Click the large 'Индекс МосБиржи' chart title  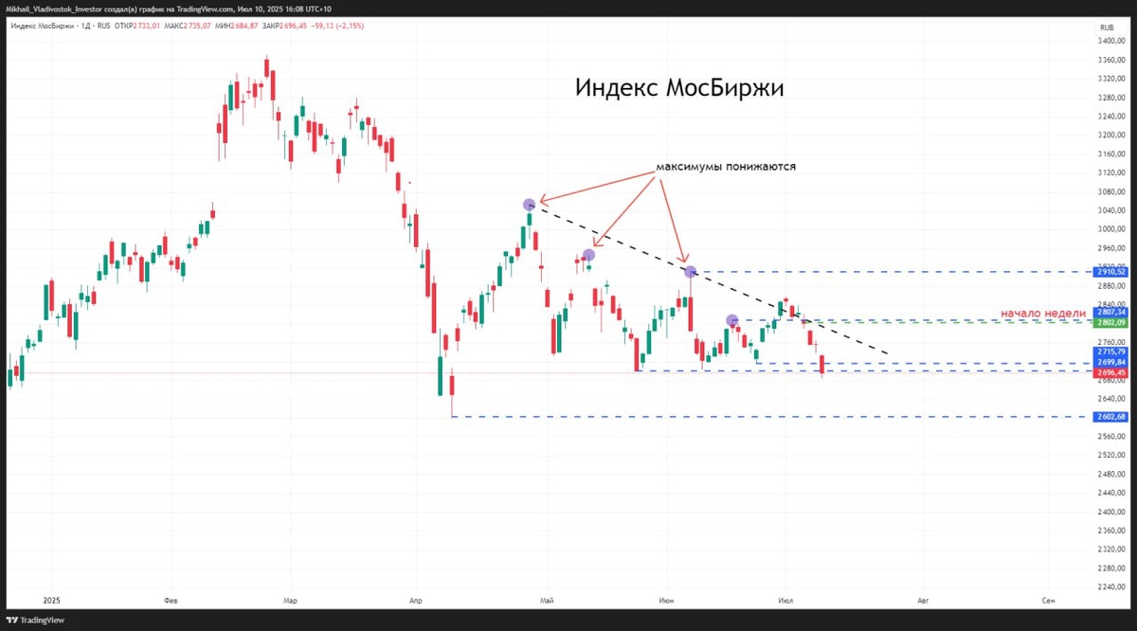[x=679, y=88]
